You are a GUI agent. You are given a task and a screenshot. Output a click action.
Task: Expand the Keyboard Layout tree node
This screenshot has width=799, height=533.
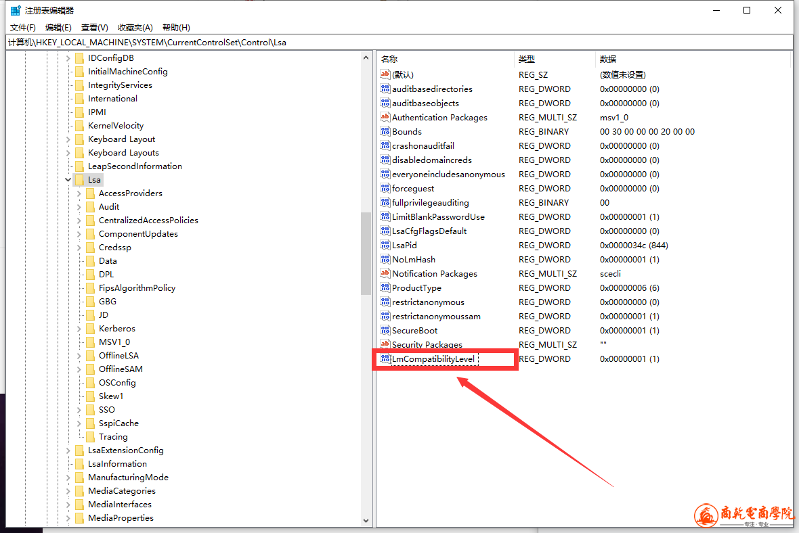pyautogui.click(x=68, y=139)
